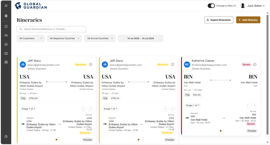
Task: Click the 30 Jun → 30 Sept date text
Action: pos(193,90)
